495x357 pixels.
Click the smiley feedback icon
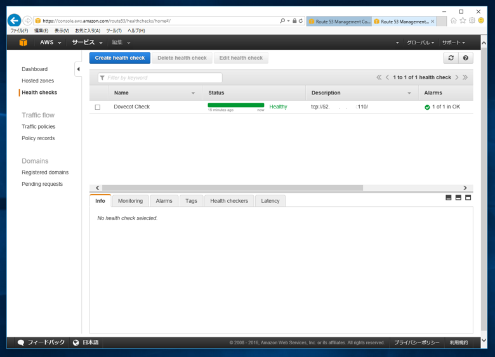[481, 20]
